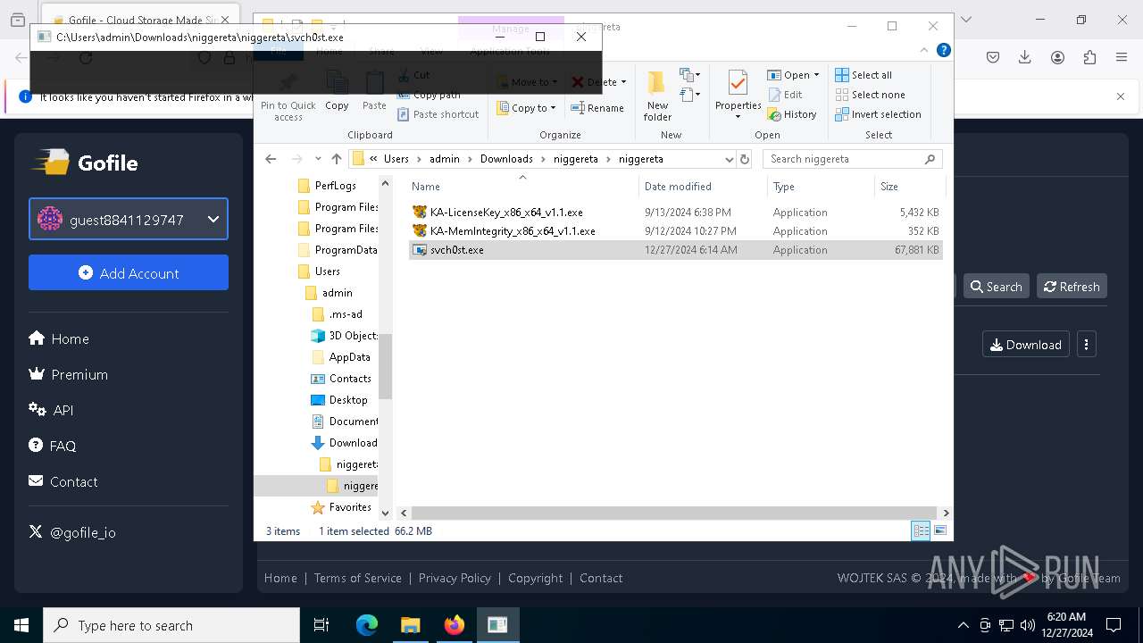Click the Windows Start button
This screenshot has width=1143, height=643.
pos(21,625)
